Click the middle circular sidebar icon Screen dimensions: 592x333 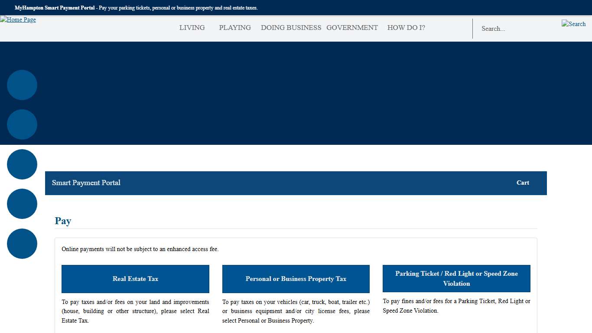[22, 164]
